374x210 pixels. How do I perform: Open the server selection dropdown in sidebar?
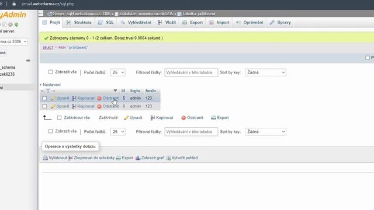(13, 41)
